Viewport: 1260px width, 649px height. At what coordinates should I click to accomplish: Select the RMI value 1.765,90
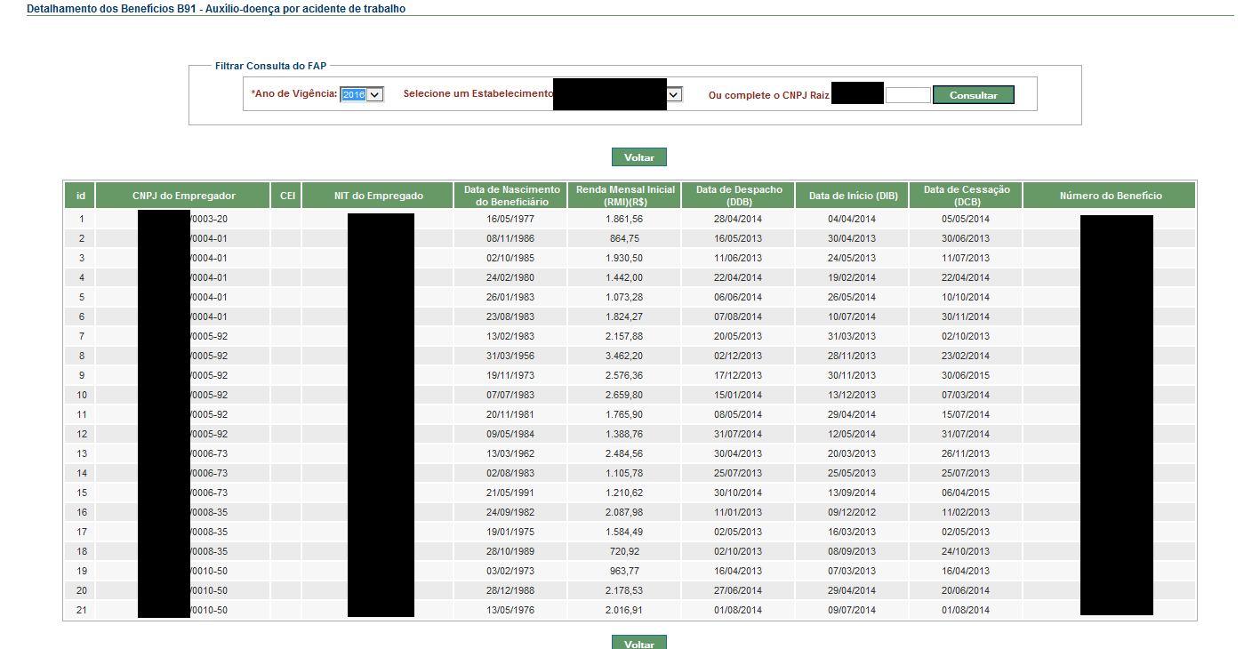[624, 414]
